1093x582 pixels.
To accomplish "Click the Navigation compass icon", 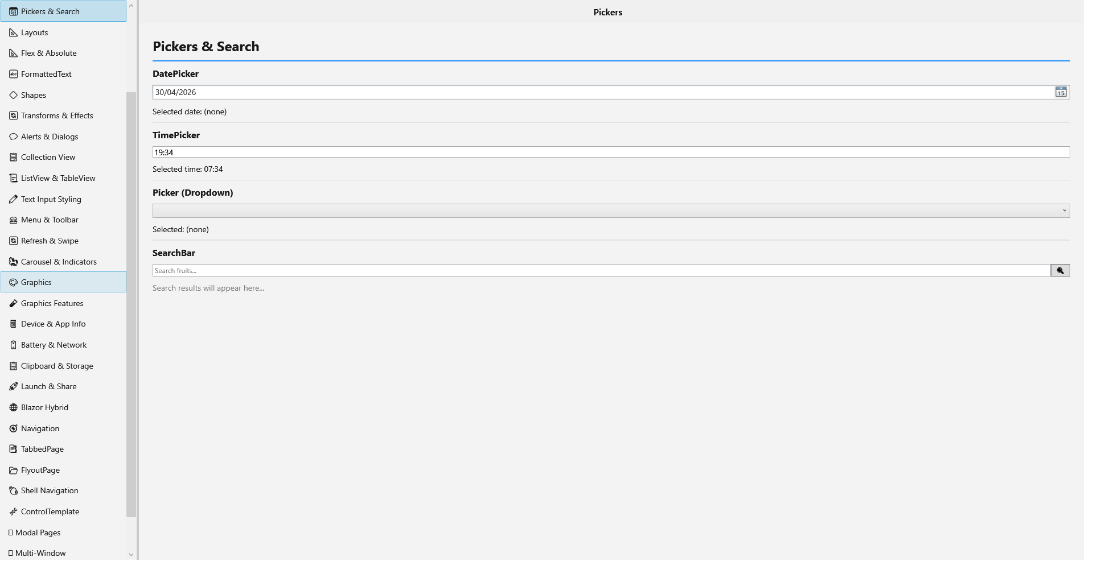I will 13,428.
